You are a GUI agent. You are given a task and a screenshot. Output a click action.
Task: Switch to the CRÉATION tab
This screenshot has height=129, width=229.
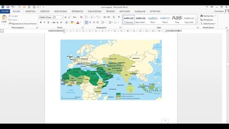point(45,11)
